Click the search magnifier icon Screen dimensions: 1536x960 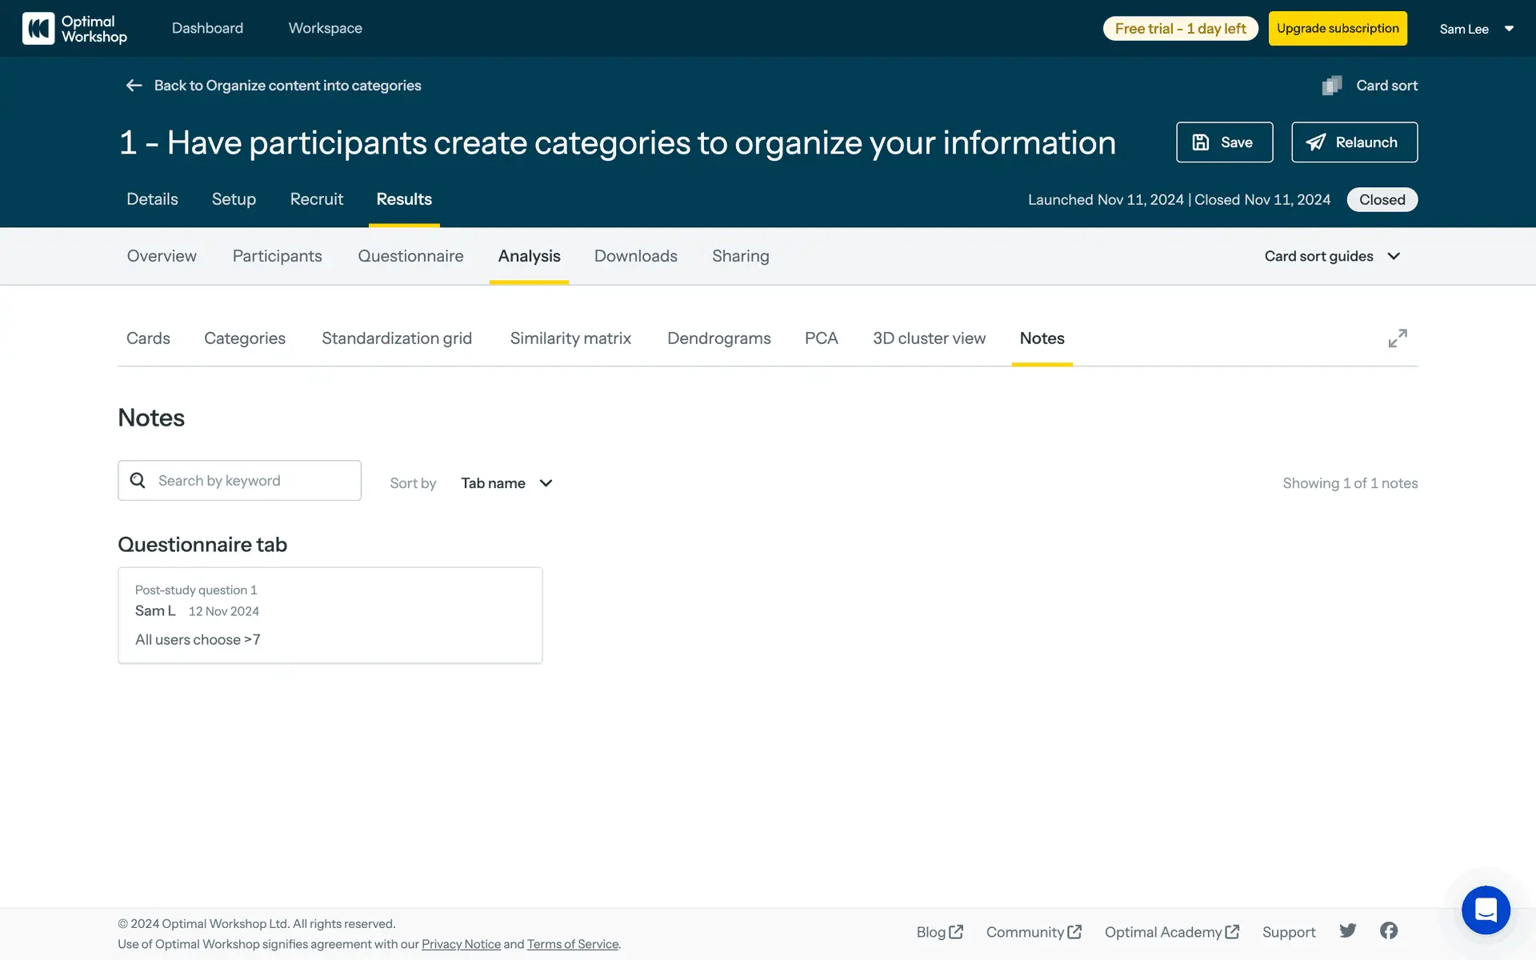[x=138, y=481]
